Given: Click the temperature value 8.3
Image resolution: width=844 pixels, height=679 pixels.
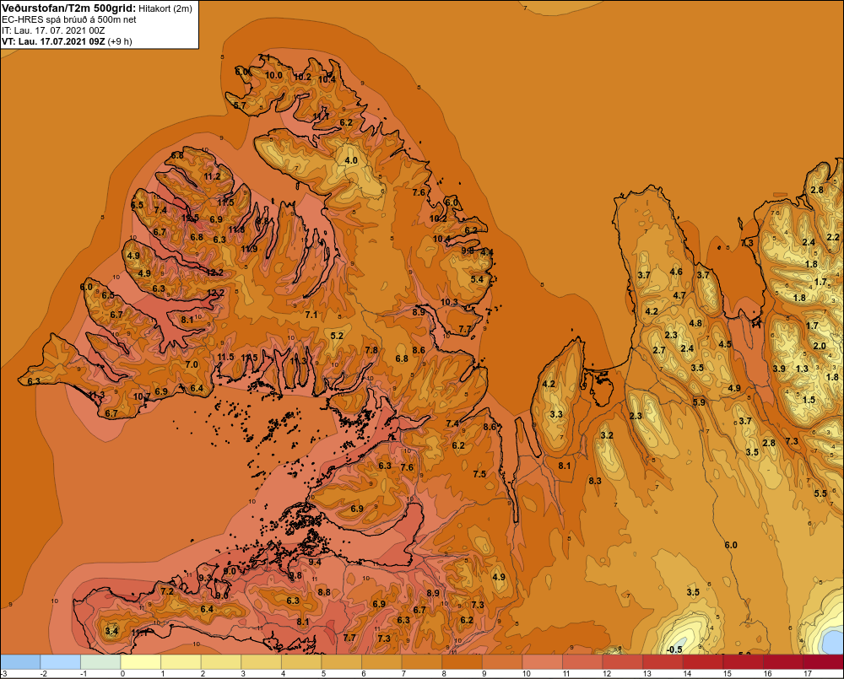Looking at the screenshot, I should (x=595, y=481).
